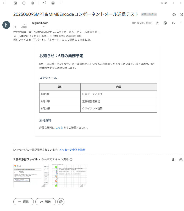This screenshot has width=184, height=211.
Task: Click the 転送 forward button
Action: pyautogui.click(x=46, y=202)
